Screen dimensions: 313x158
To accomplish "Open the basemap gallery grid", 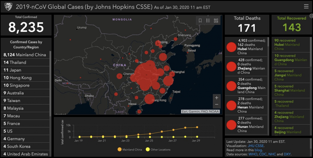I will (x=216, y=21).
